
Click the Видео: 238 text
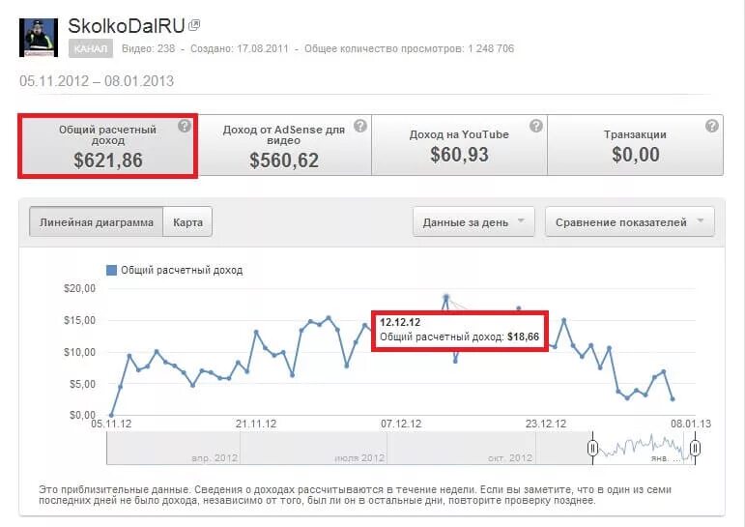click(148, 48)
